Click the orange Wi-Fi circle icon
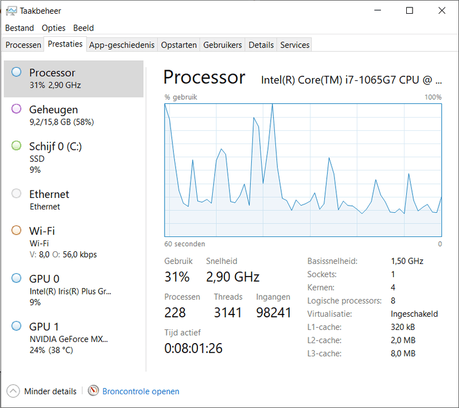The height and width of the screenshot is (408, 459). [x=17, y=231]
